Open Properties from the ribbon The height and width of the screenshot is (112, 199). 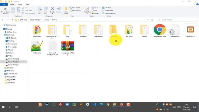[x=87, y=10]
